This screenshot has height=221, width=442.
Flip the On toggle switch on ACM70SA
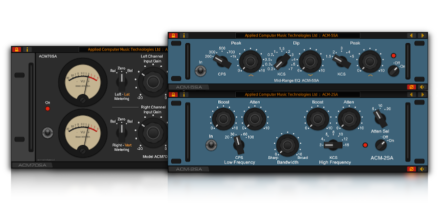pyautogui.click(x=48, y=132)
